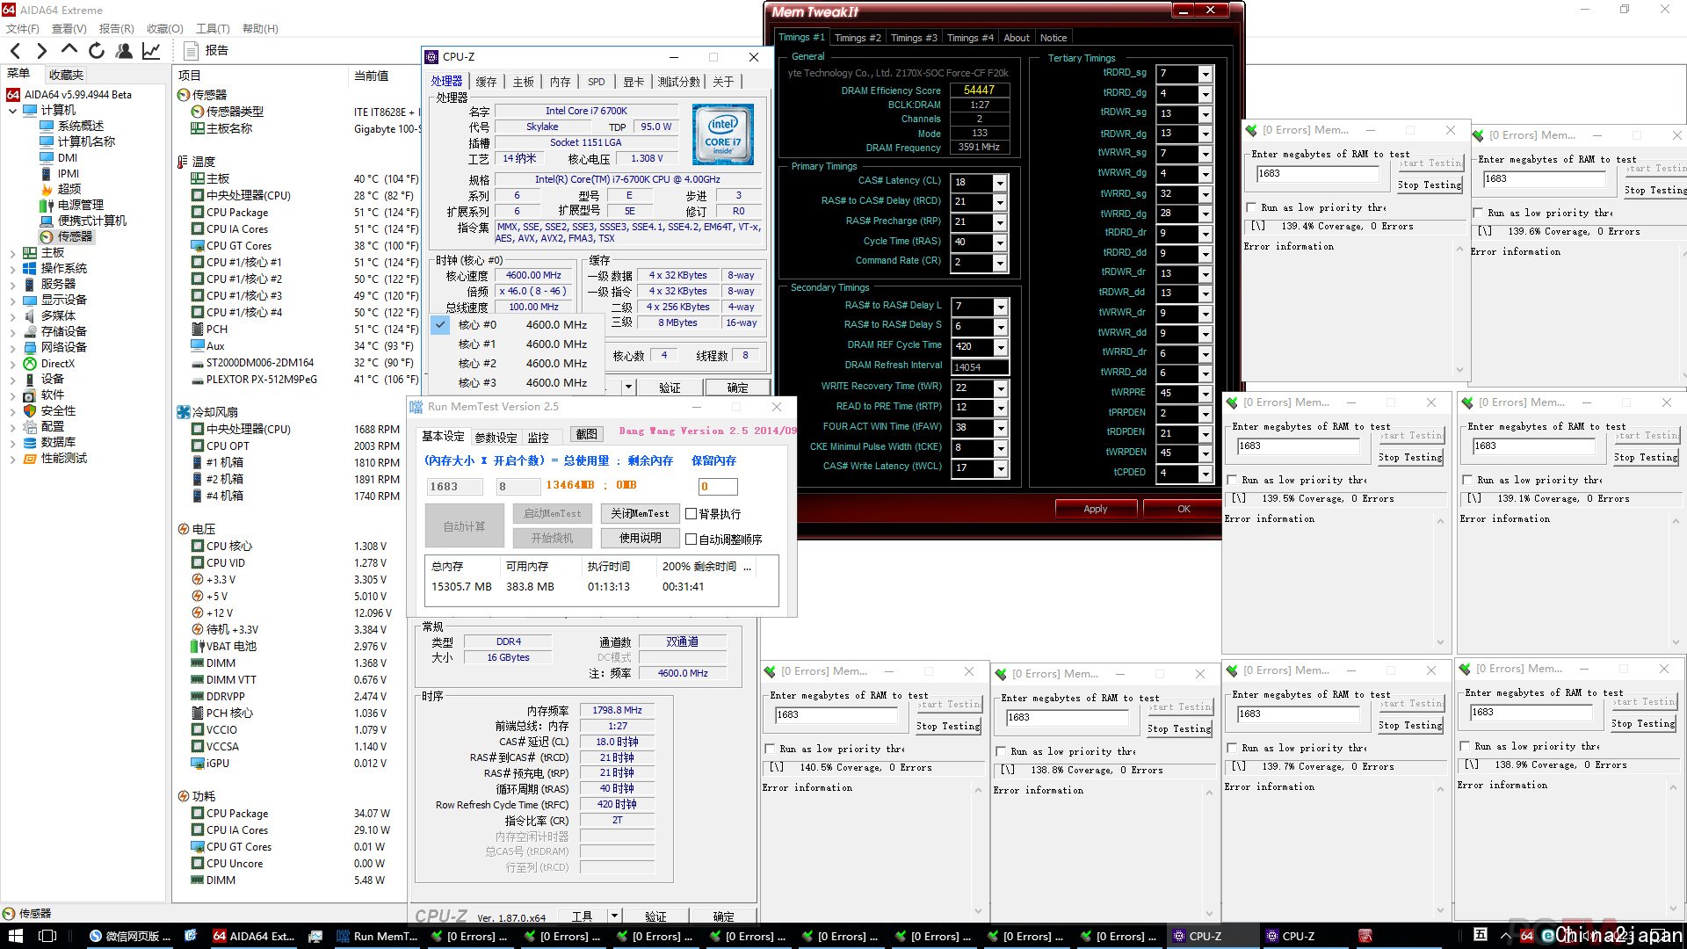The image size is (1687, 949).
Task: Click 使用说明 button in Run MemTest
Action: pos(640,538)
